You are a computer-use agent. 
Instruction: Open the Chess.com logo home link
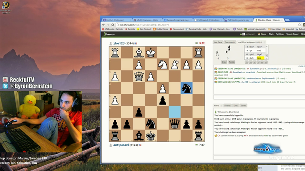click(x=109, y=34)
